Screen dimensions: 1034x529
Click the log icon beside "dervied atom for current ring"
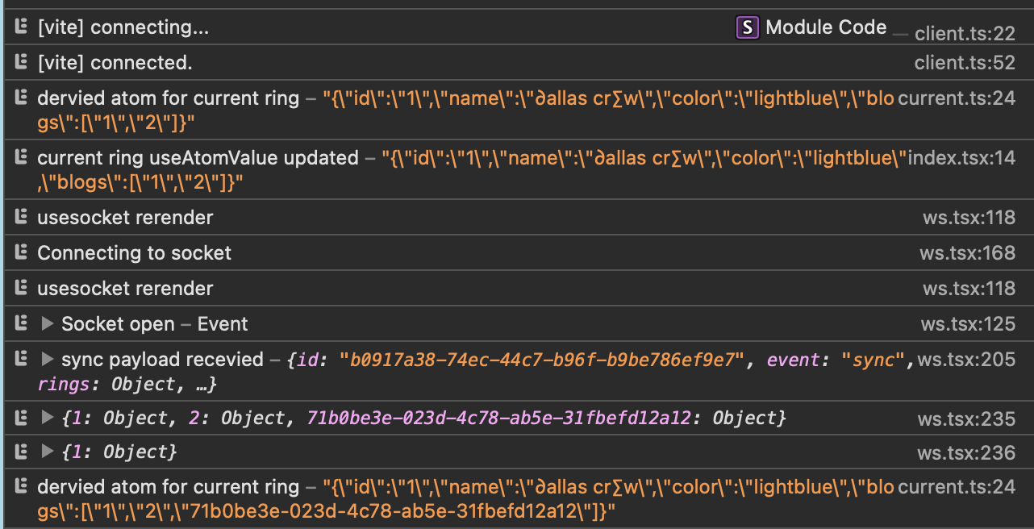(20, 98)
